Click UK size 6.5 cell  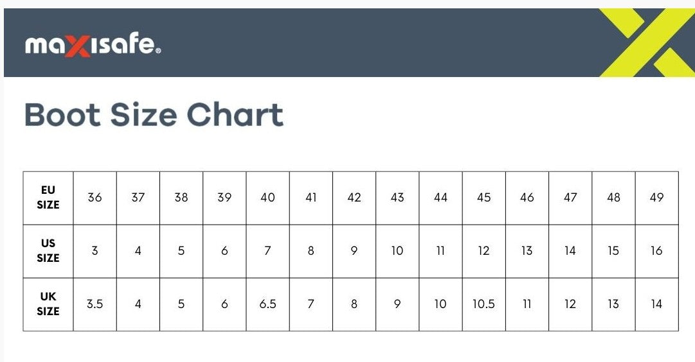pyautogui.click(x=267, y=304)
